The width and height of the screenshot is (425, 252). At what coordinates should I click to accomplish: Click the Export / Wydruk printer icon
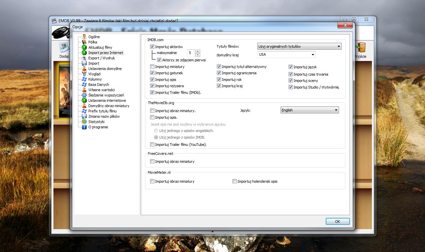tap(84, 58)
